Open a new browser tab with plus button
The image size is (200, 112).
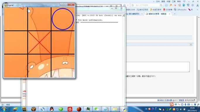pyautogui.click(x=175, y=14)
